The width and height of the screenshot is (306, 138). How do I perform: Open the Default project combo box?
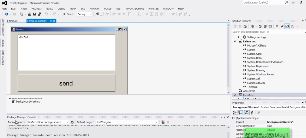(127, 122)
